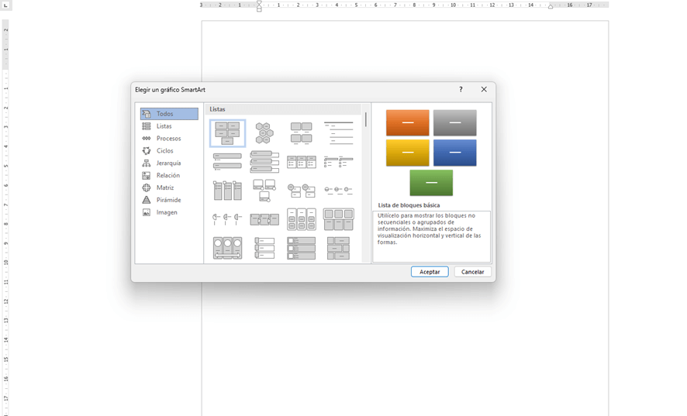Choose the alternating hexagons layout
Screen dimensions: 687x416
click(x=264, y=133)
